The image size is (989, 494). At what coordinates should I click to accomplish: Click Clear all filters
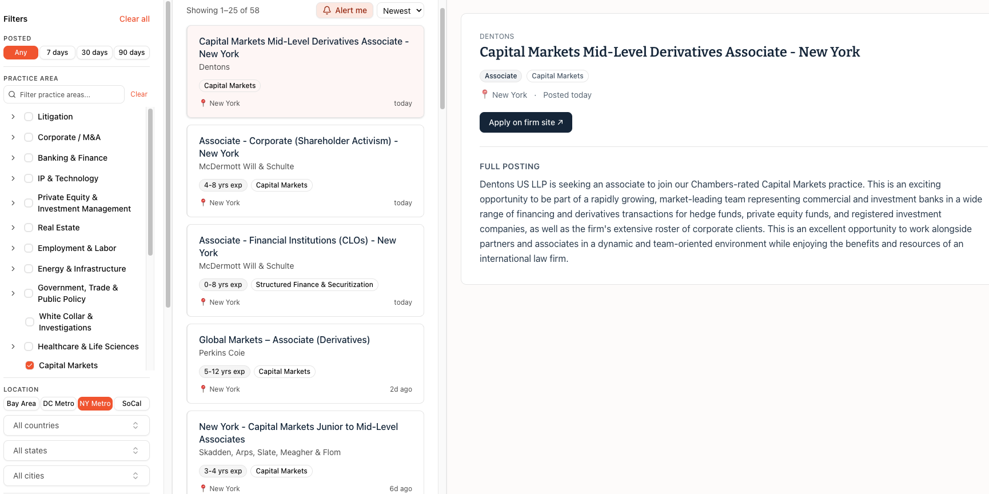tap(134, 19)
